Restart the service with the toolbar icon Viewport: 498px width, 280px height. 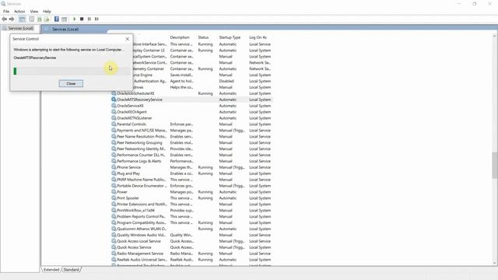pos(96,19)
